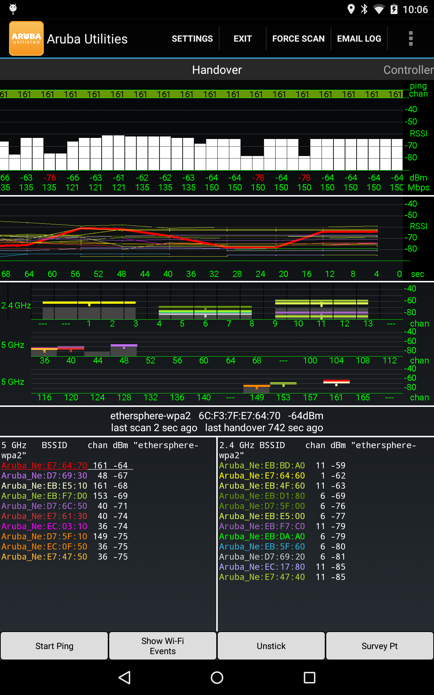
Task: Tap the Android home navigation button
Action: tap(217, 678)
